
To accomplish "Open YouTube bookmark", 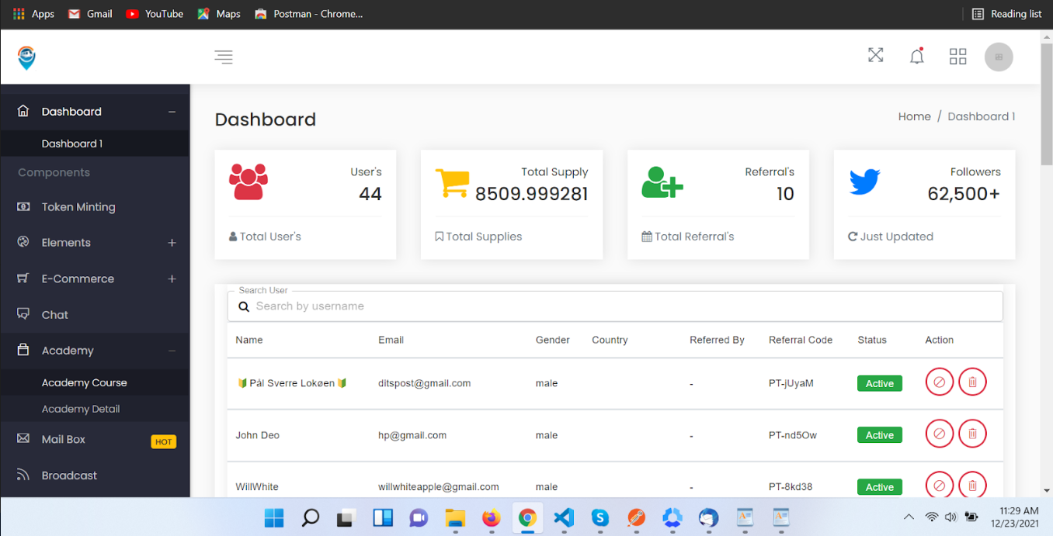I will coord(155,14).
